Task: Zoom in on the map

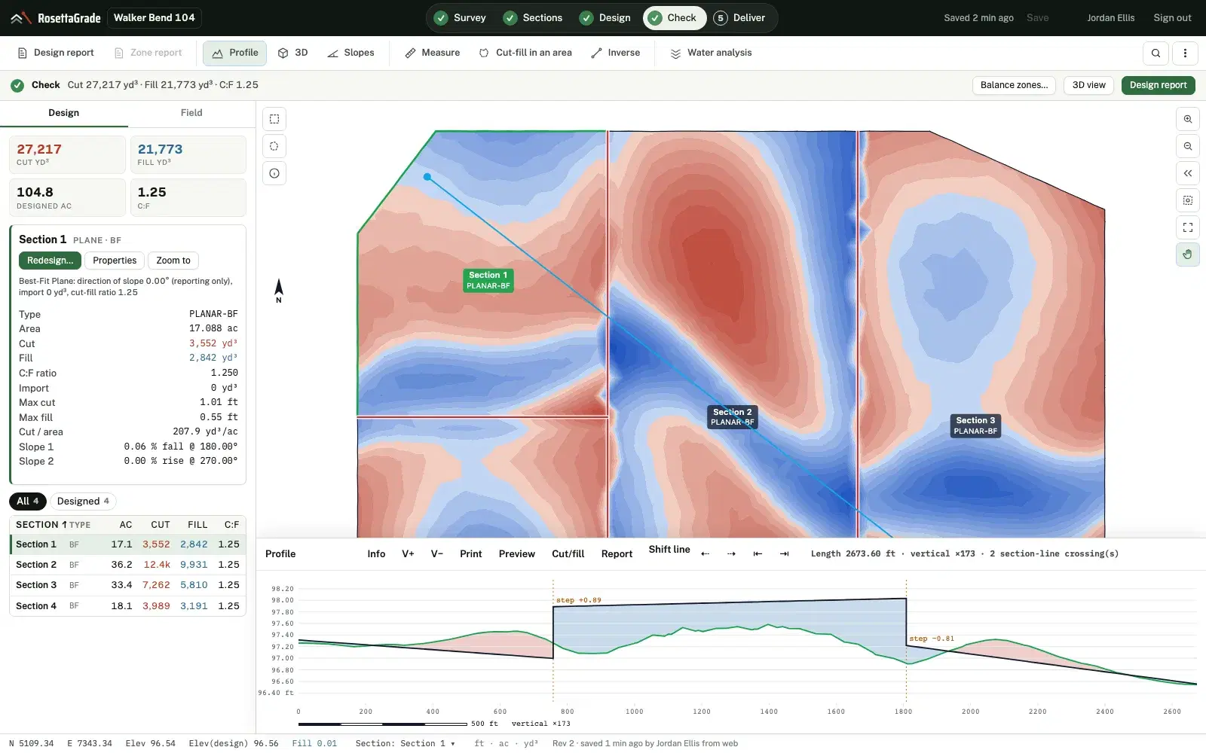Action: tap(1188, 119)
